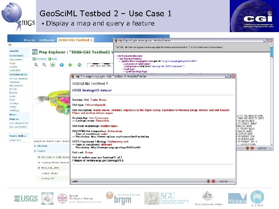Click the Lithostratigraphic unit type value
Screen dimensions: 279x209
(95, 105)
